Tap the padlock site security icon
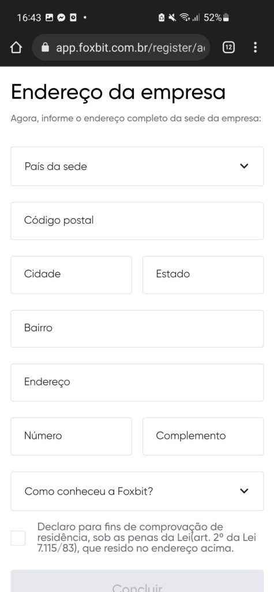The image size is (274, 592). tap(45, 47)
